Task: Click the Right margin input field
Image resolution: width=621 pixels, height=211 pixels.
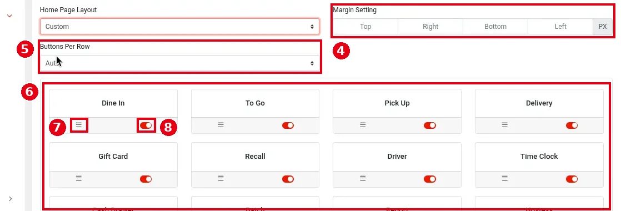Action: click(x=430, y=27)
